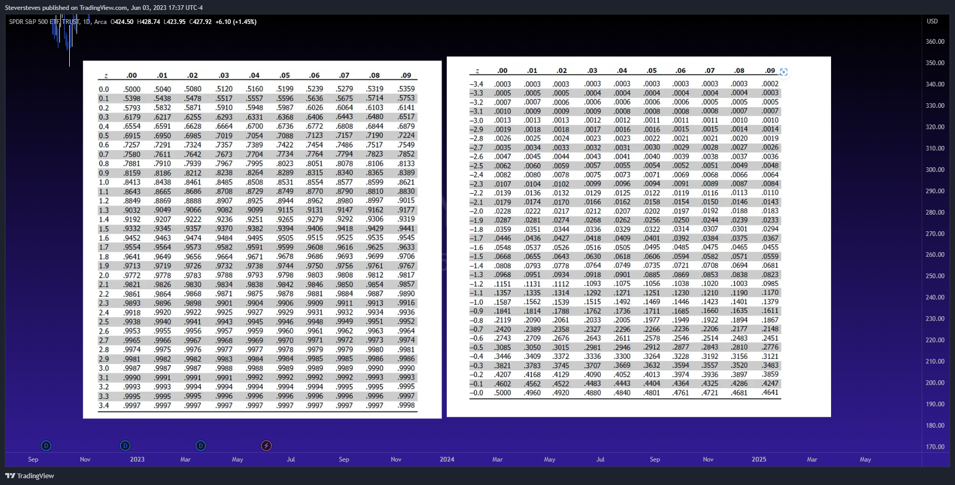The width and height of the screenshot is (955, 485).
Task: Click value .3085 in the -0.5 row
Action: tap(502, 347)
